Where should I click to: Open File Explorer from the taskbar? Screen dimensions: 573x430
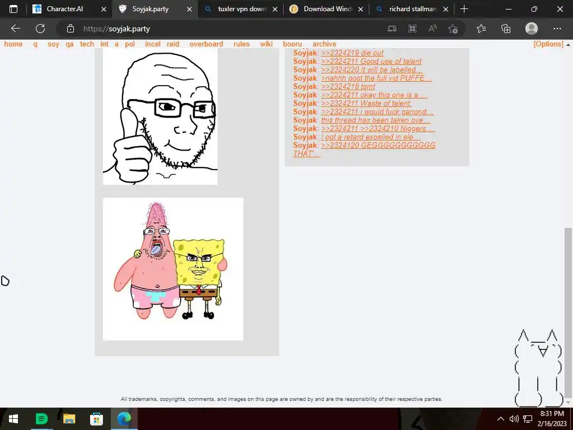tap(69, 419)
